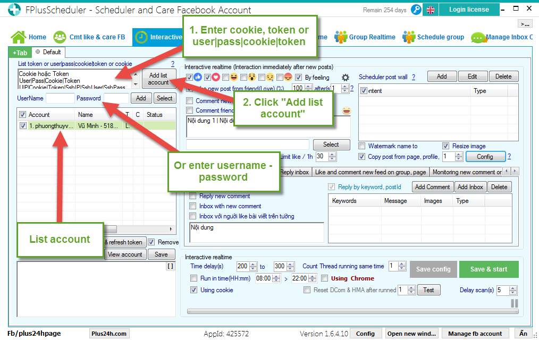Toggle the Using cookie checkbox
The image size is (539, 340).
[194, 290]
